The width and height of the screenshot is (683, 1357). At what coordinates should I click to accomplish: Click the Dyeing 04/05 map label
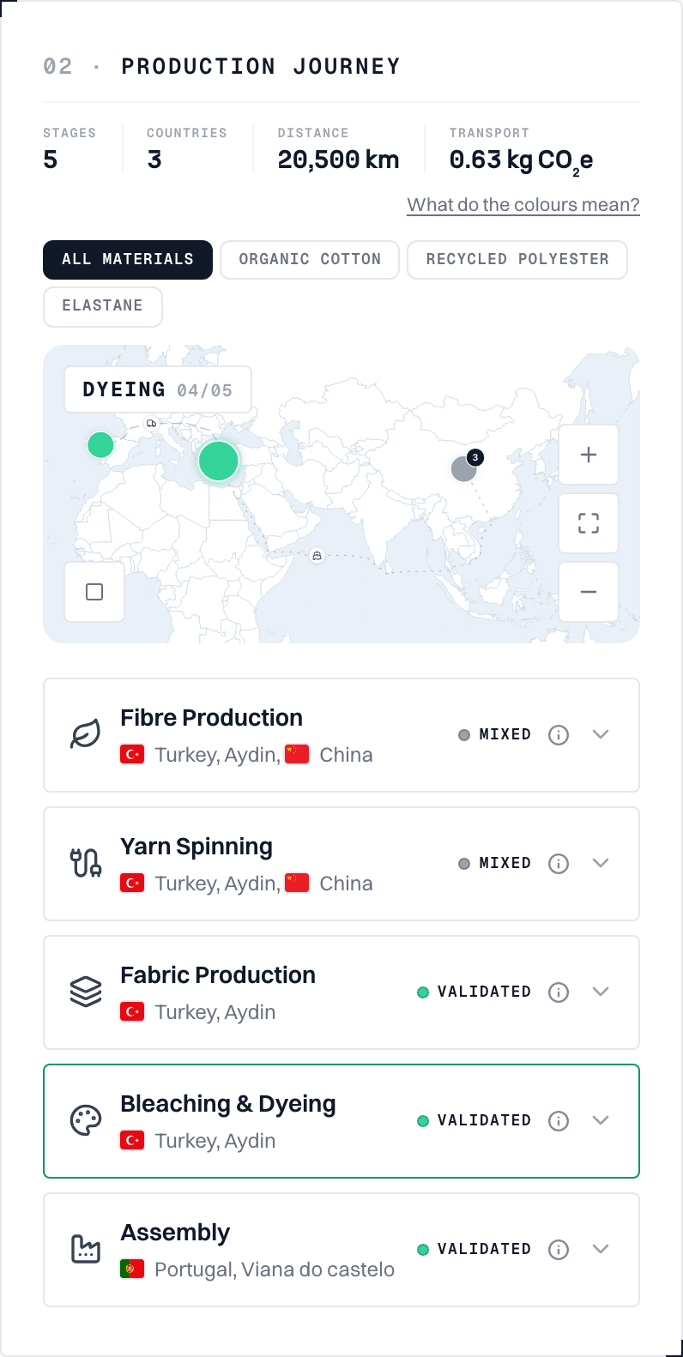[x=158, y=390]
